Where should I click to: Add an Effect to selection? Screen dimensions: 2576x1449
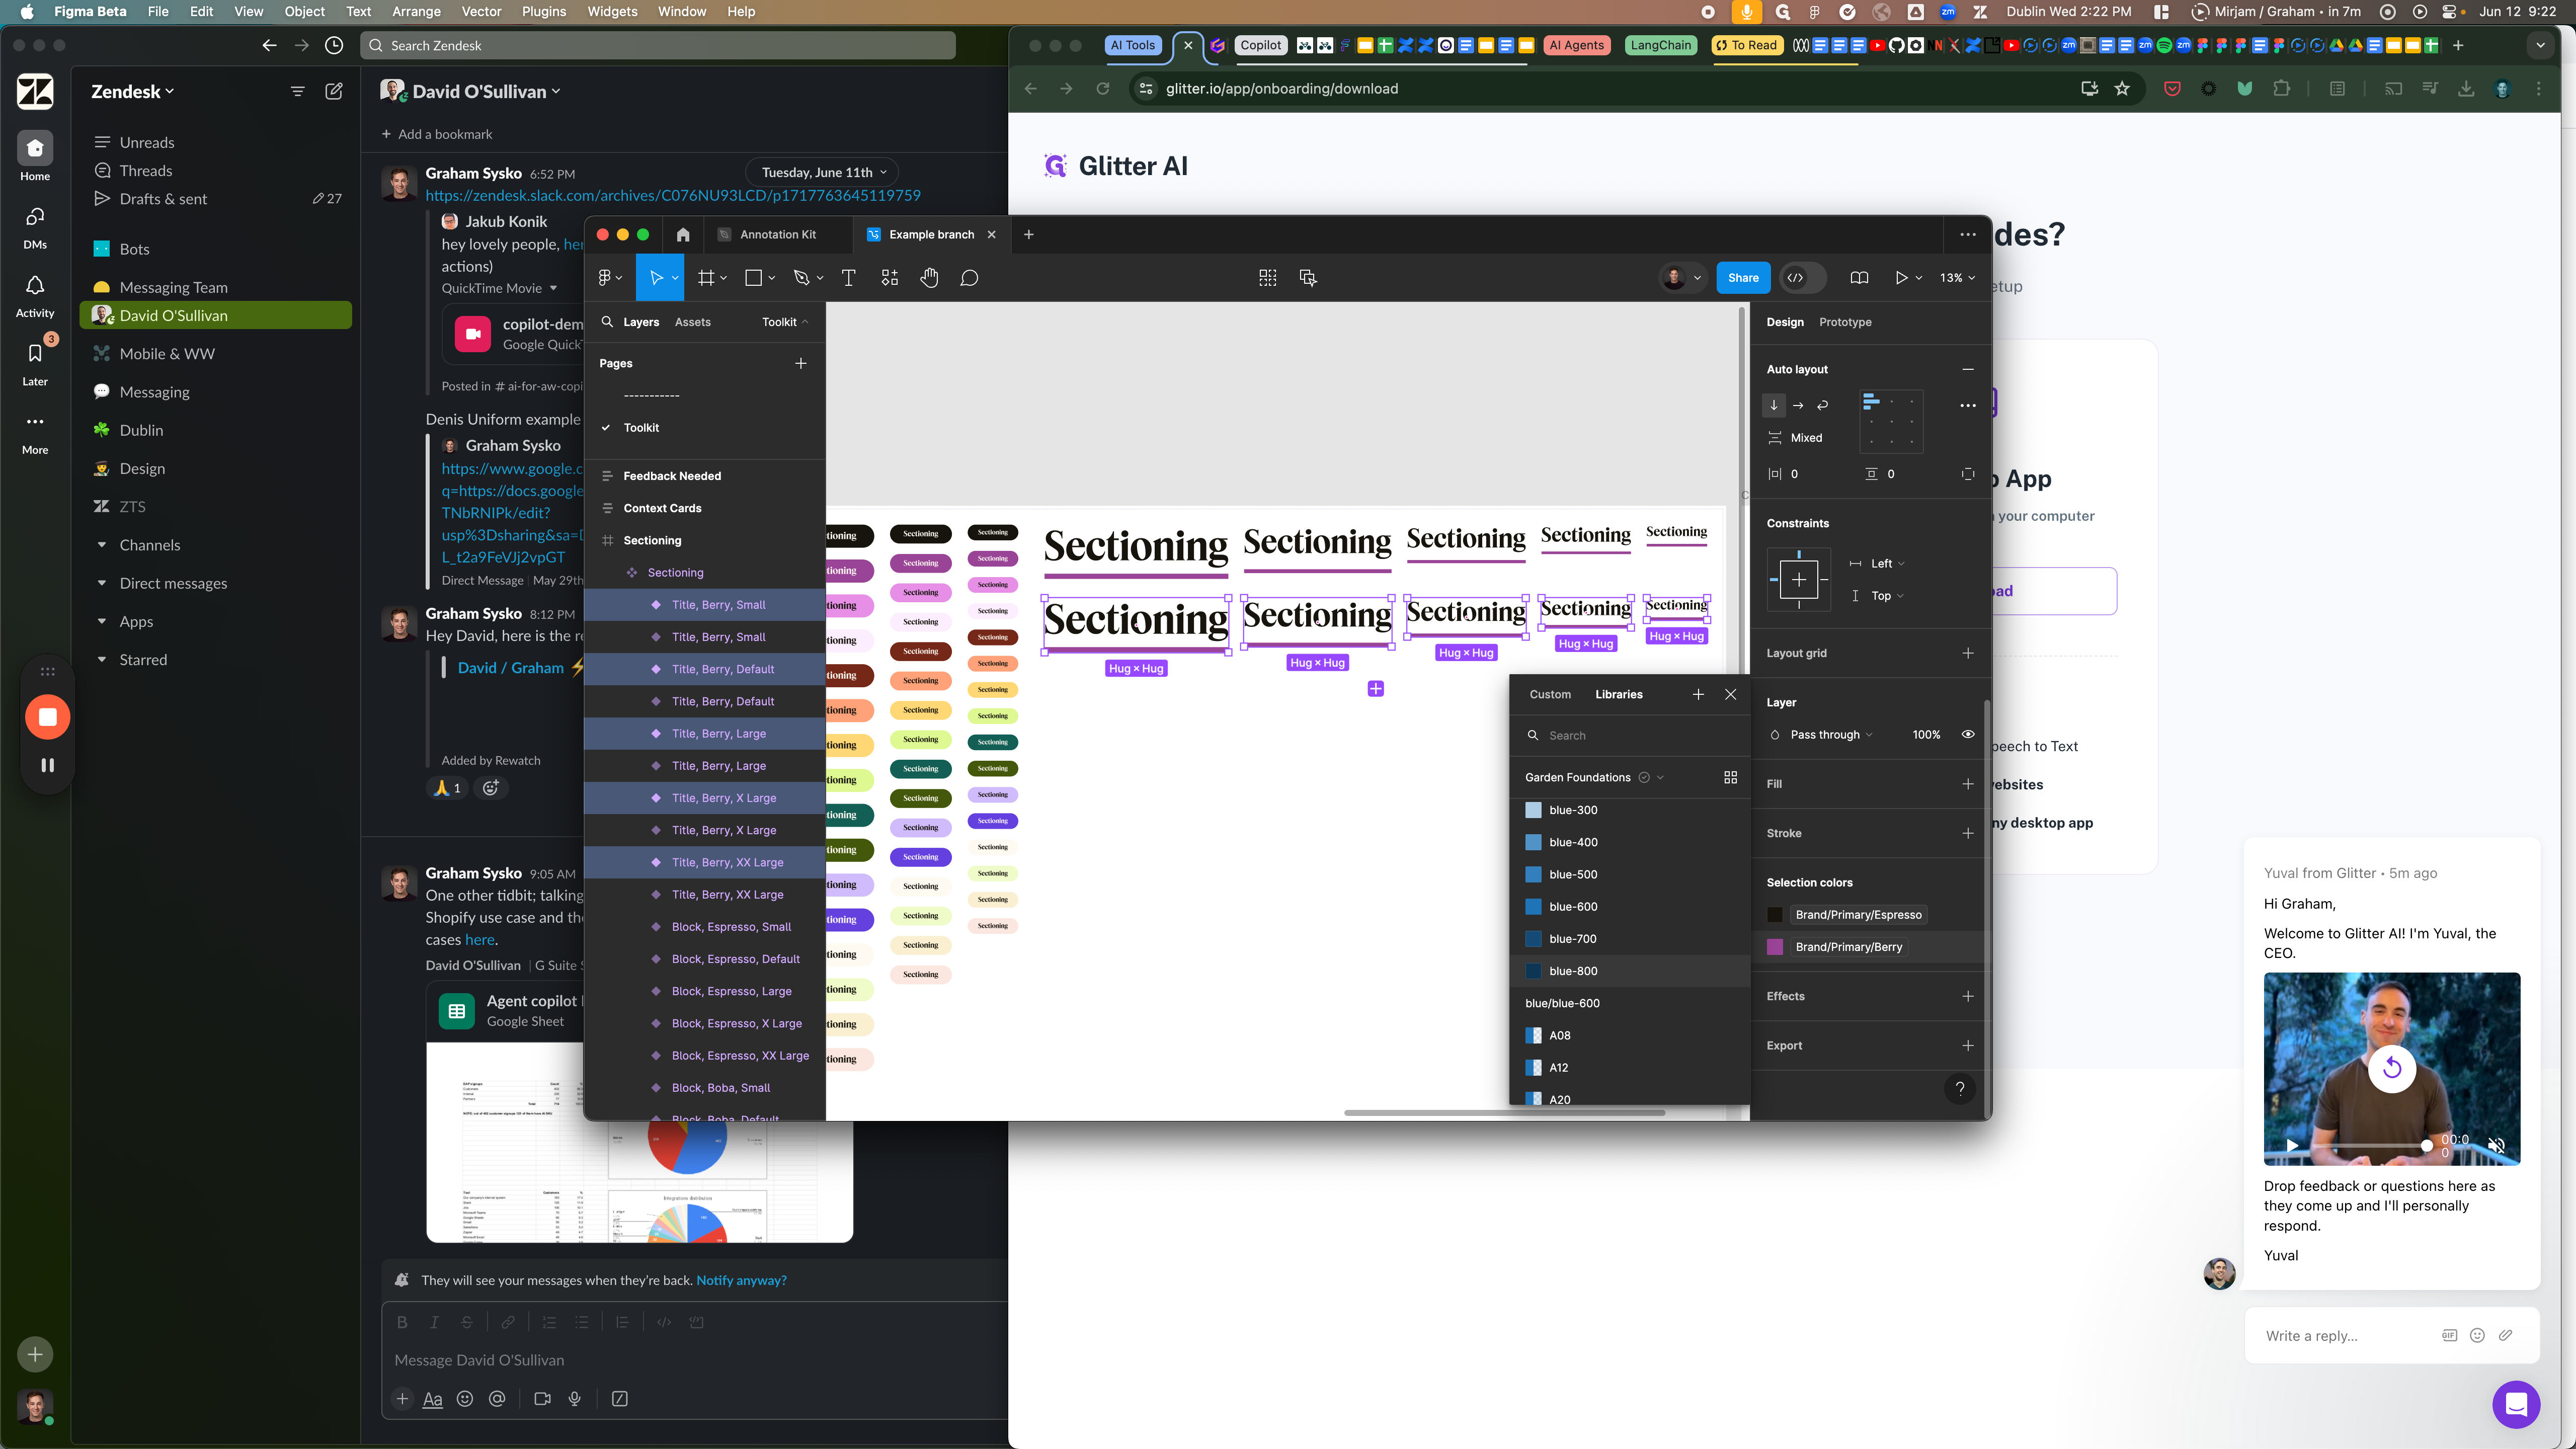pos(1968,996)
